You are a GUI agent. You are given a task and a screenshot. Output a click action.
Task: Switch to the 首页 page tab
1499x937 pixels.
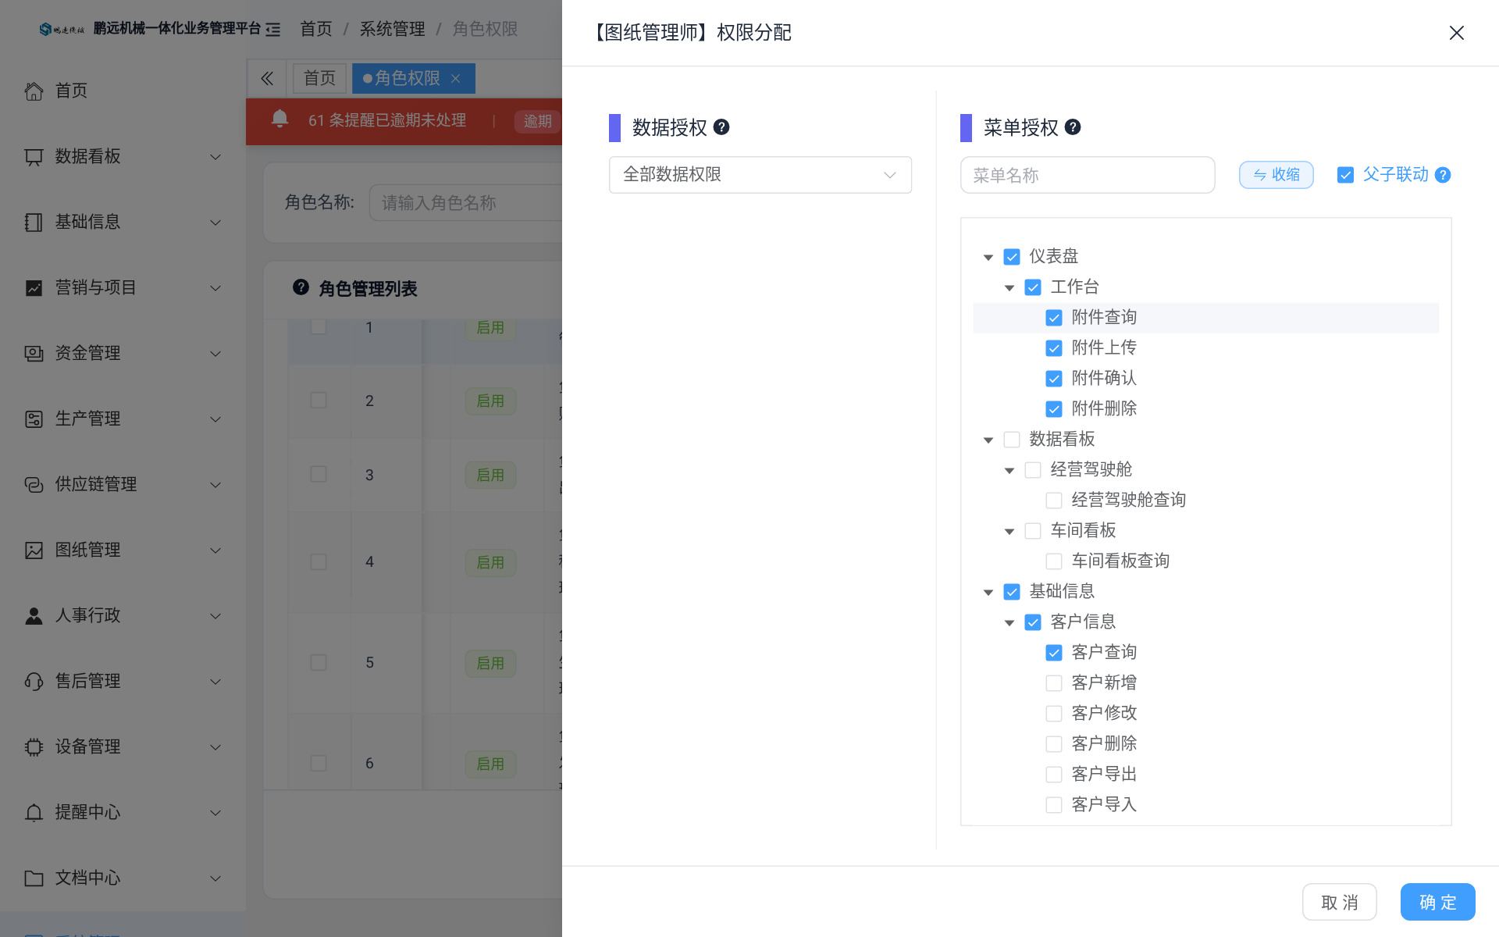tap(319, 78)
